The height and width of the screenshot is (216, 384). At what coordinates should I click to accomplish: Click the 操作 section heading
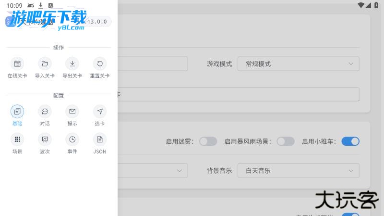(59, 47)
